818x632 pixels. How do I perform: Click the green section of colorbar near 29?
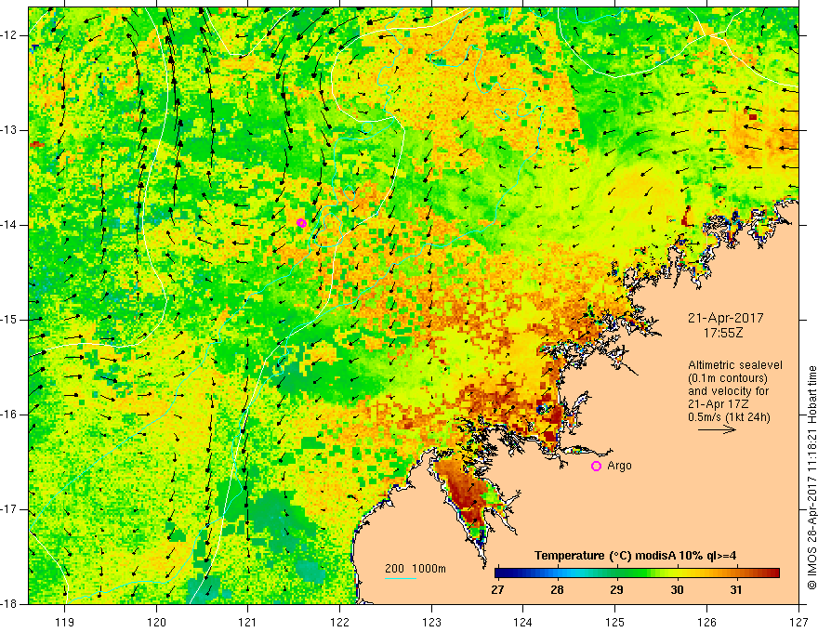coord(617,573)
